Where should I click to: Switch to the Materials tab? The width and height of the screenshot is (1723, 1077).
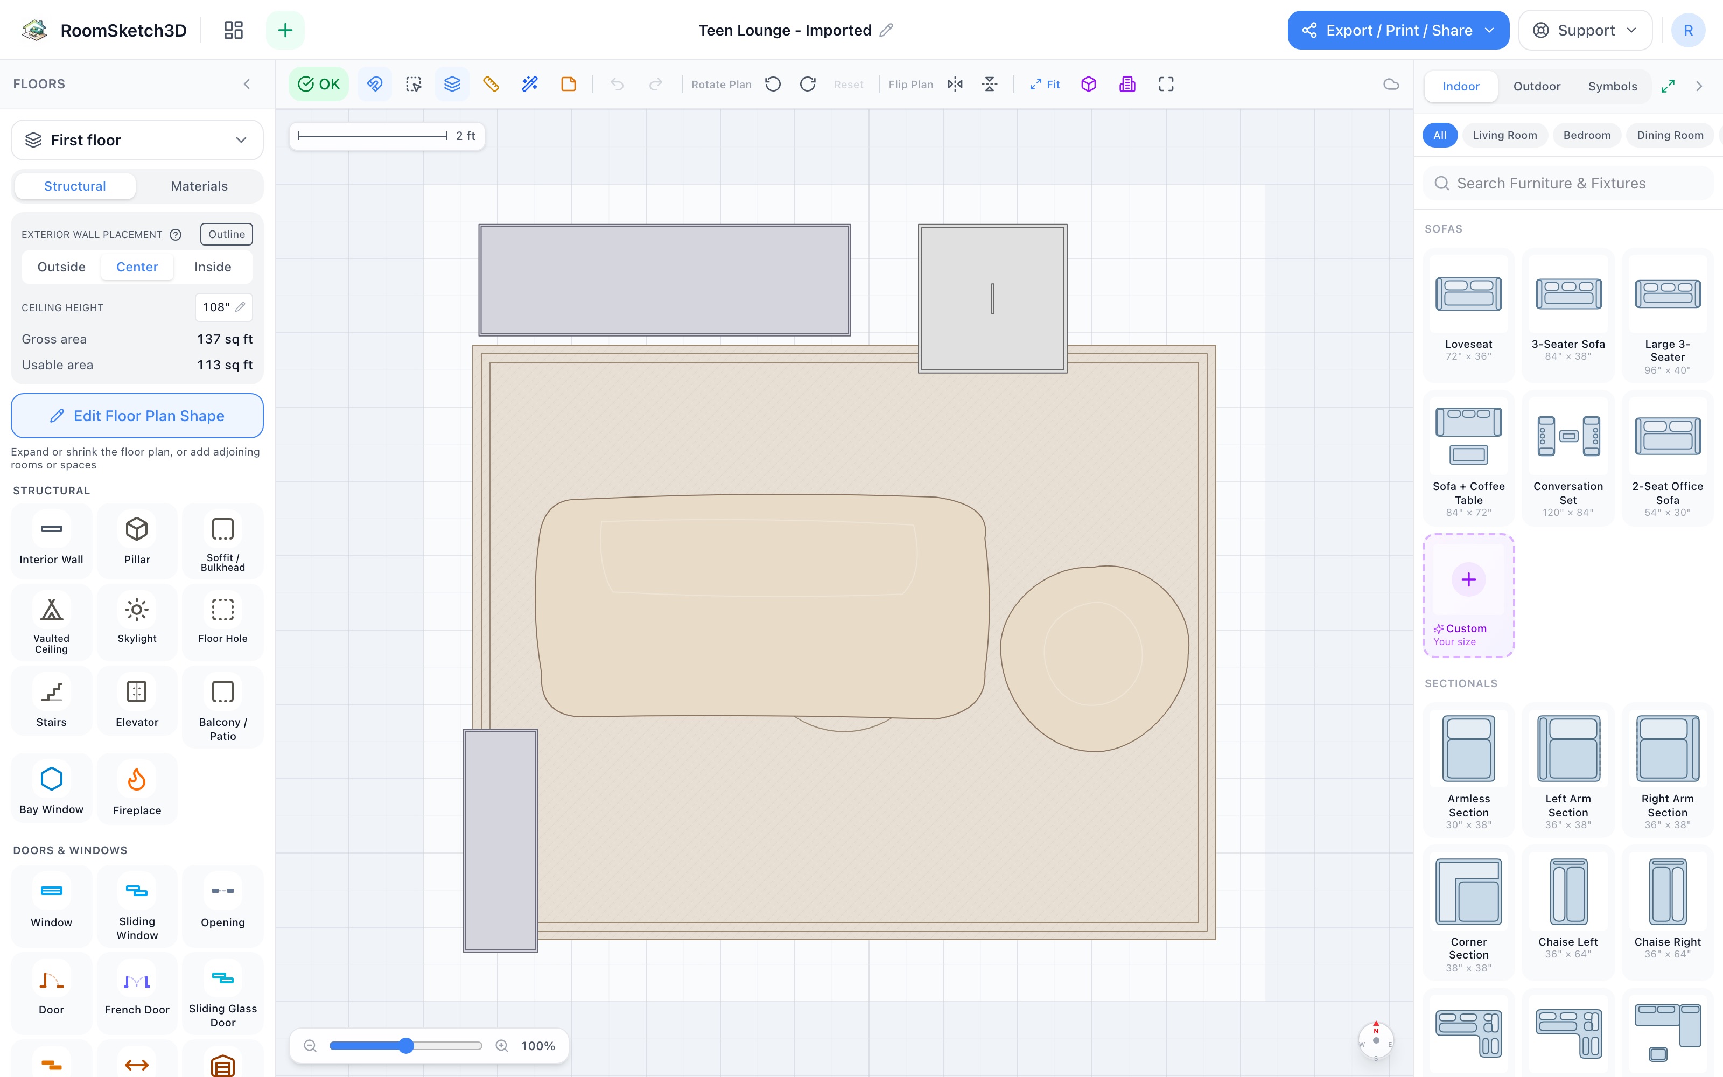199,186
